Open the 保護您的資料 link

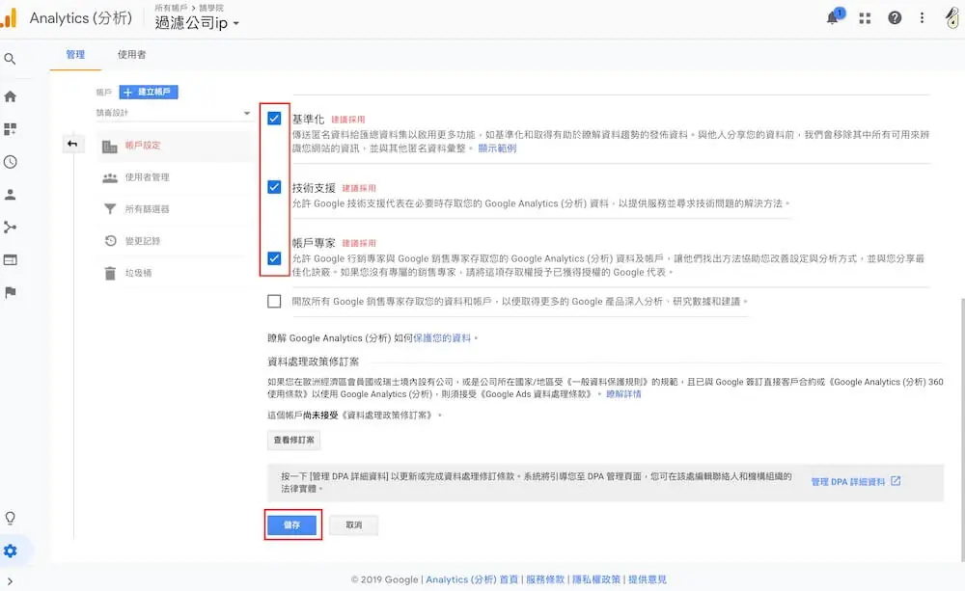coord(442,338)
